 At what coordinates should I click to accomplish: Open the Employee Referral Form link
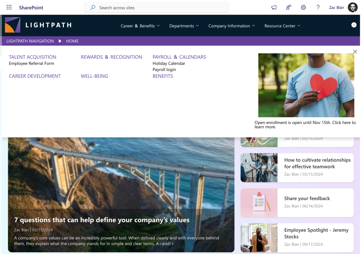(31, 64)
